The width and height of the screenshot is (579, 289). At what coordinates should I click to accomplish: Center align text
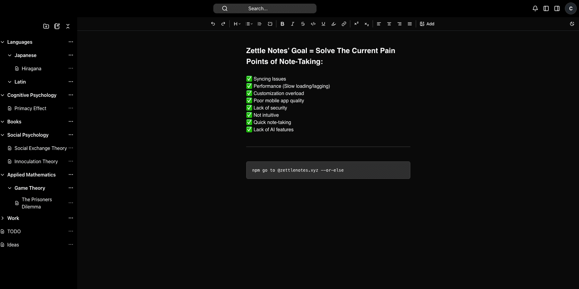pos(389,24)
